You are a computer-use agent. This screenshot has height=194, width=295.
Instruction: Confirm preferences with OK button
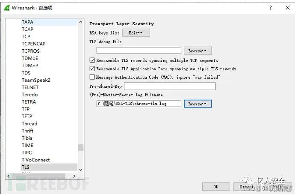(216, 187)
